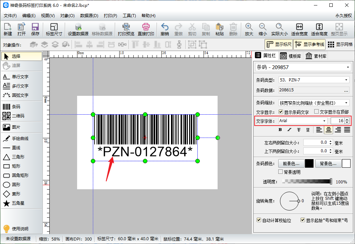The width and height of the screenshot is (355, 244).
Task: Pick the 手绘曲线 freehand curve tool
Action: point(22,139)
